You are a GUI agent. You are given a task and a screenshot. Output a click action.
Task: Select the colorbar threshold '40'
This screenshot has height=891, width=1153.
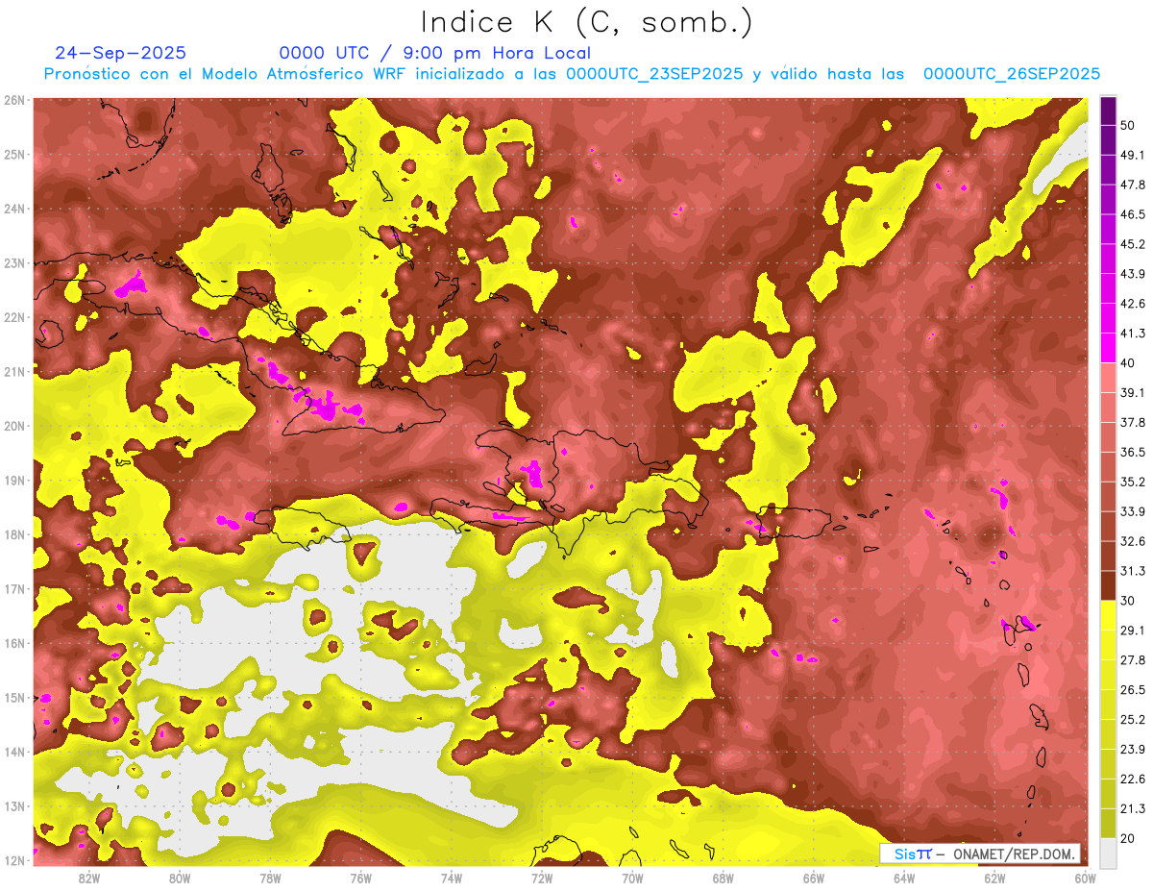[1129, 362]
